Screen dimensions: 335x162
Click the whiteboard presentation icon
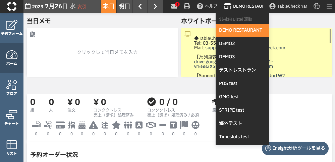click(x=187, y=34)
